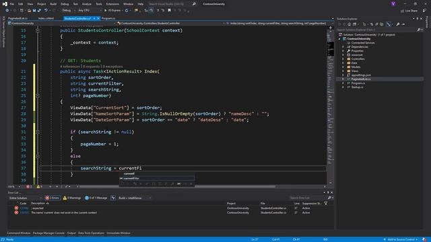Switch to the Program.cs editor tab
This screenshot has width=431, height=242.
coord(108,18)
